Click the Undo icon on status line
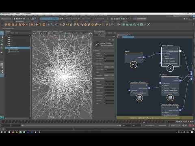 pyautogui.click(x=22, y=19)
